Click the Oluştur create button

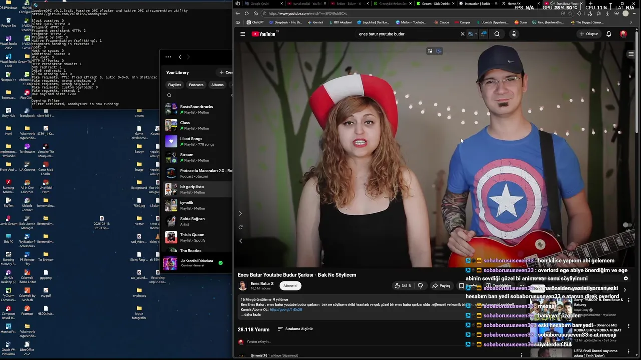pos(589,34)
